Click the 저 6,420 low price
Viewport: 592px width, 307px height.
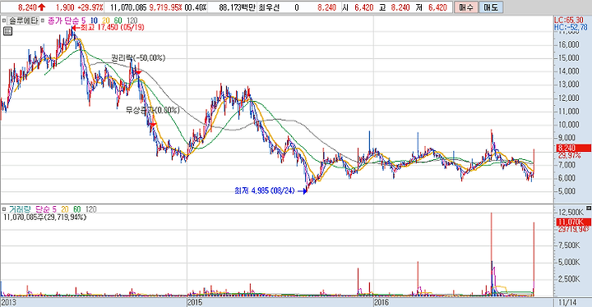432,7
